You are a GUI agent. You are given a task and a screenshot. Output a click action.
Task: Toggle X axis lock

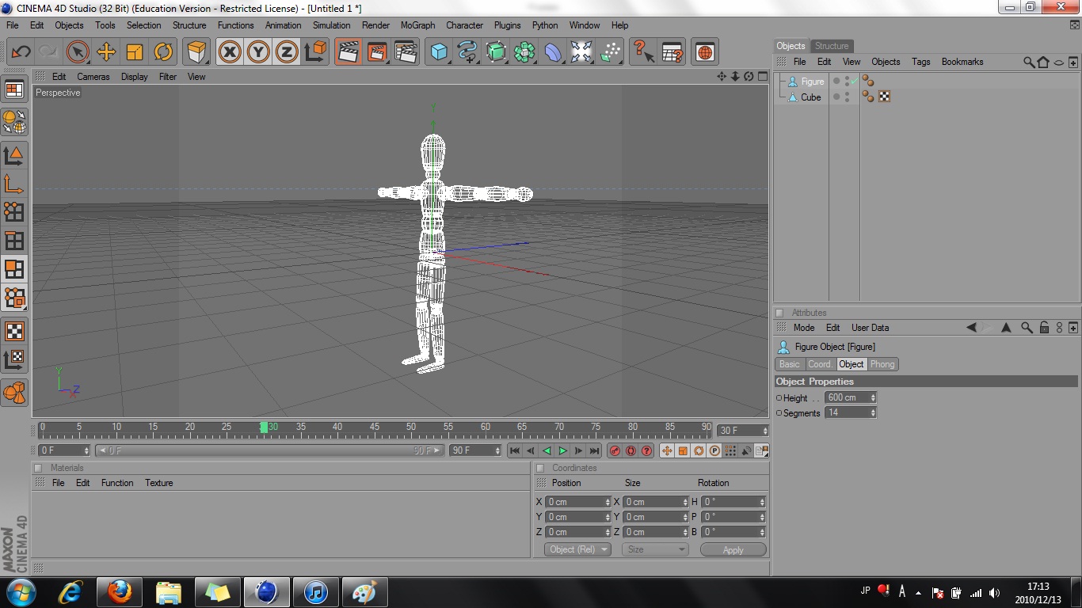click(230, 52)
